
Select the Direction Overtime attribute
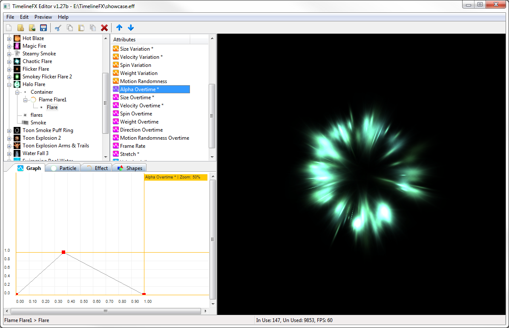(x=141, y=130)
